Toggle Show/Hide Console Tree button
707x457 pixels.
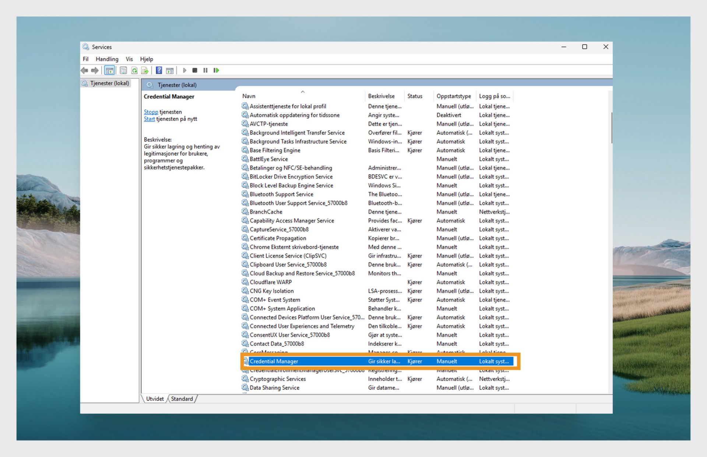(x=109, y=70)
